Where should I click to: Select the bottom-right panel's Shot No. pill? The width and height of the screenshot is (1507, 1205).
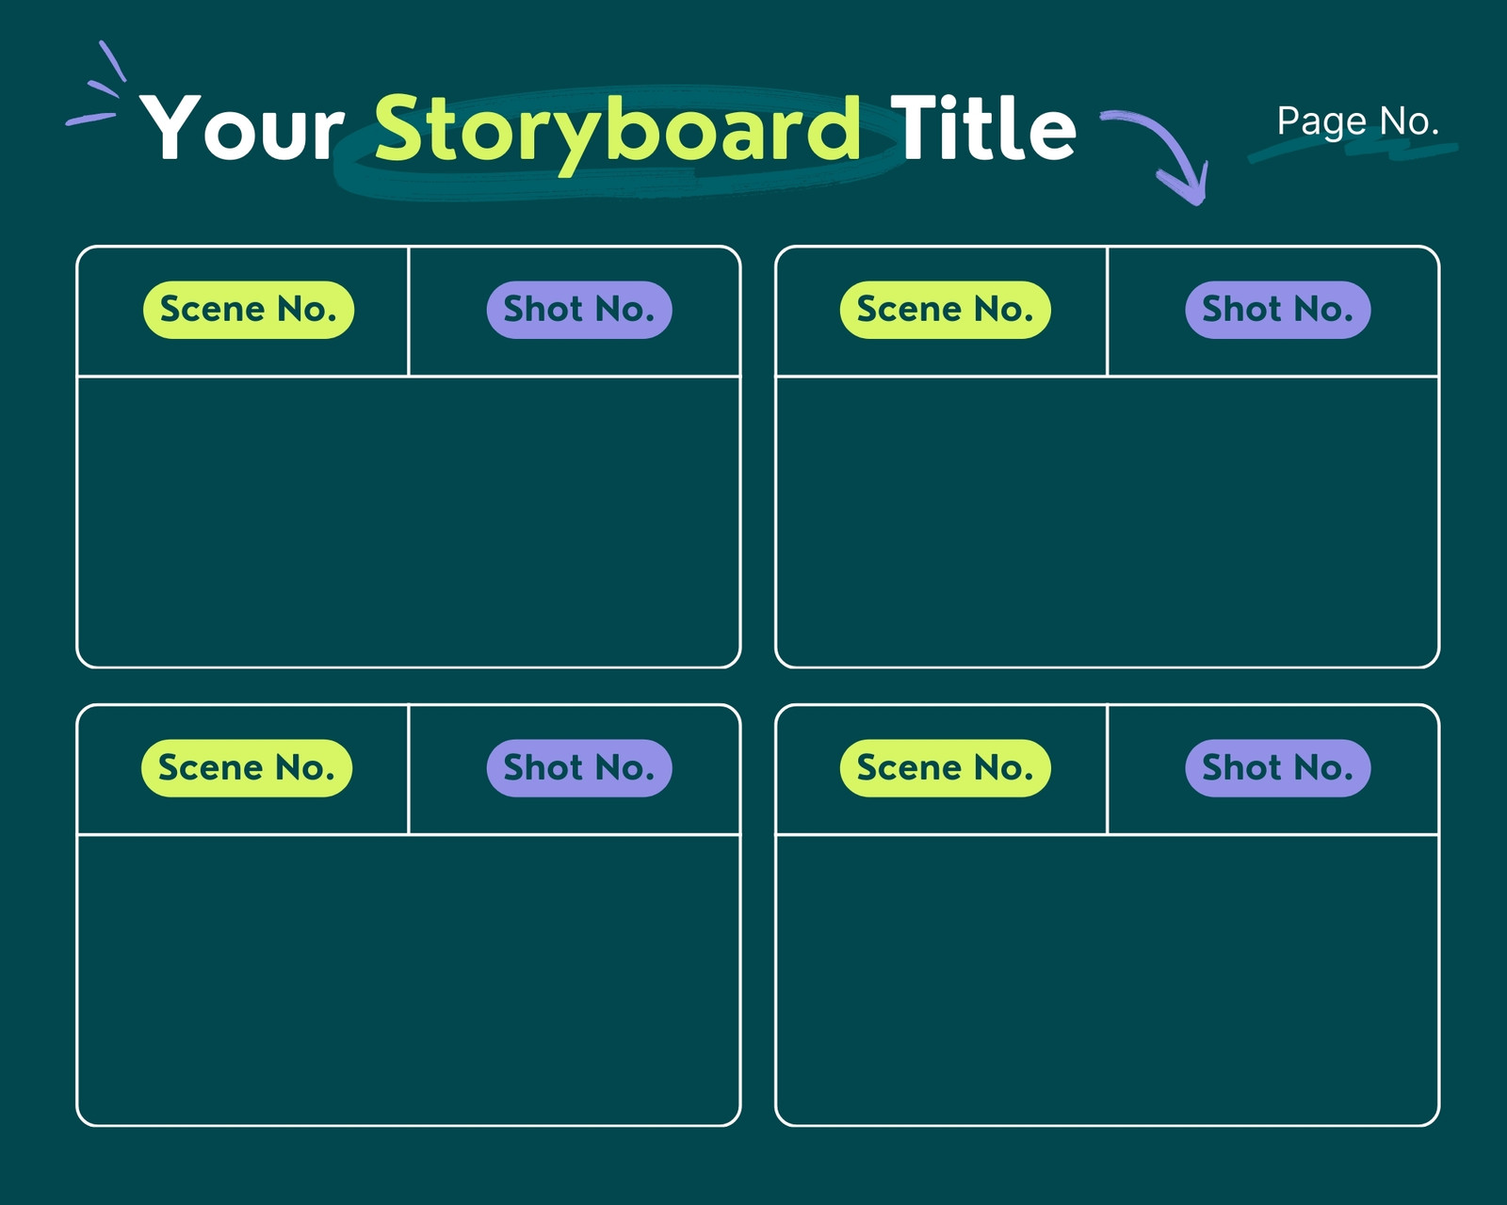(x=1278, y=768)
